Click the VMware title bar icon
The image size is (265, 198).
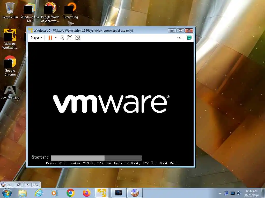31,30
